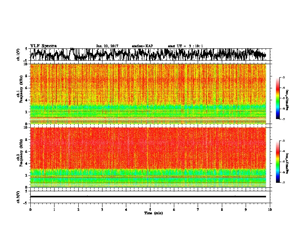The width and height of the screenshot is (304, 235).
Task: Click the "ch.1(V)" waveform axis label
Action: pos(18,55)
